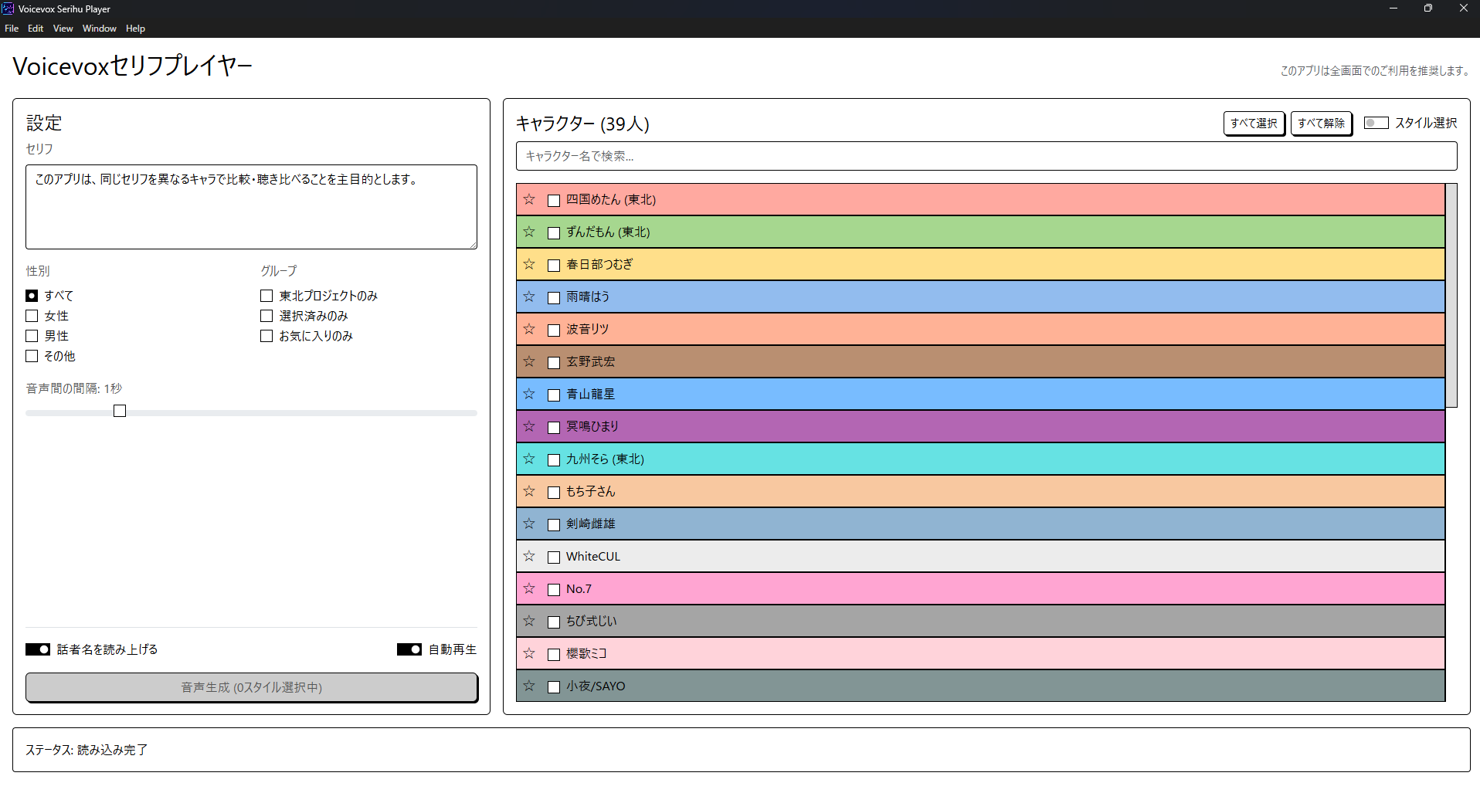Check the 雨晴はう character box

point(554,298)
